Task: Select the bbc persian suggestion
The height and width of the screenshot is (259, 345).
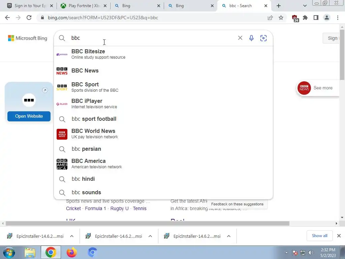Action: point(163,149)
